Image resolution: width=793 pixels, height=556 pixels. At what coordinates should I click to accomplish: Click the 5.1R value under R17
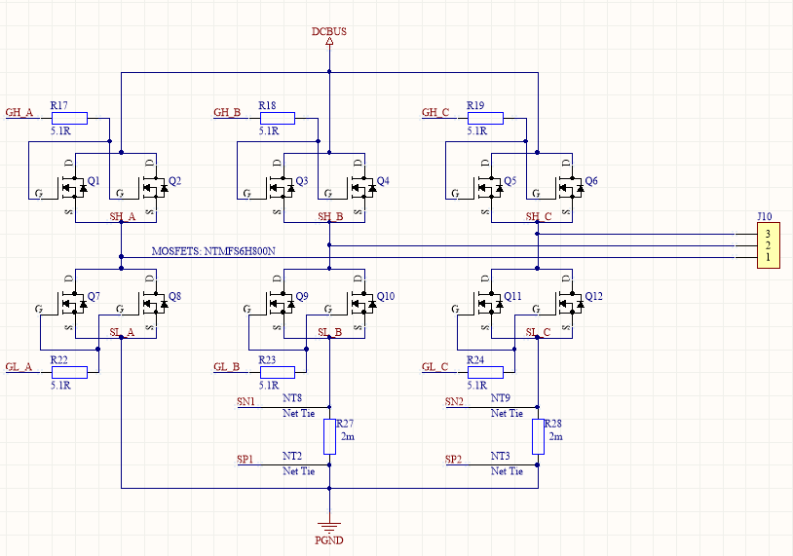click(x=60, y=130)
